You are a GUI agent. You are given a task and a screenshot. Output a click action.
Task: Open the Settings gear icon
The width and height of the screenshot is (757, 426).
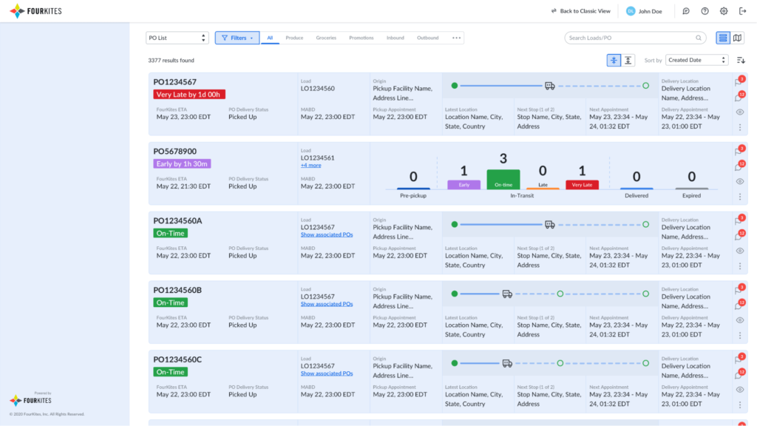723,10
